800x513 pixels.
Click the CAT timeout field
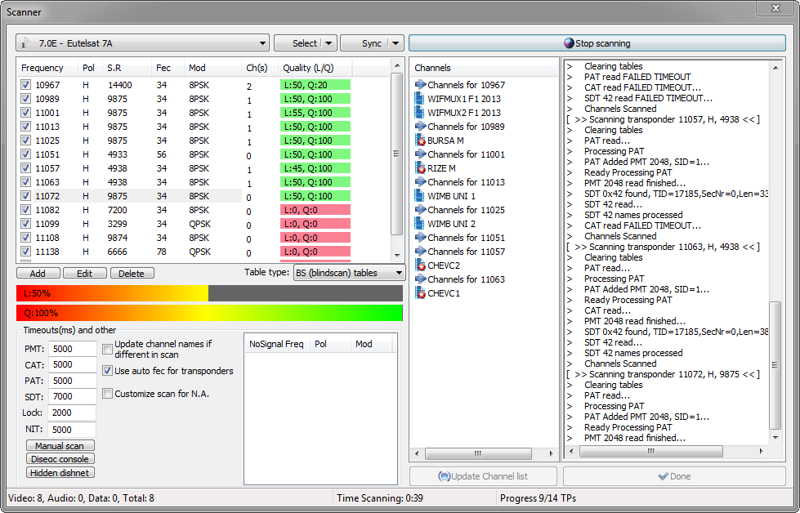(72, 364)
